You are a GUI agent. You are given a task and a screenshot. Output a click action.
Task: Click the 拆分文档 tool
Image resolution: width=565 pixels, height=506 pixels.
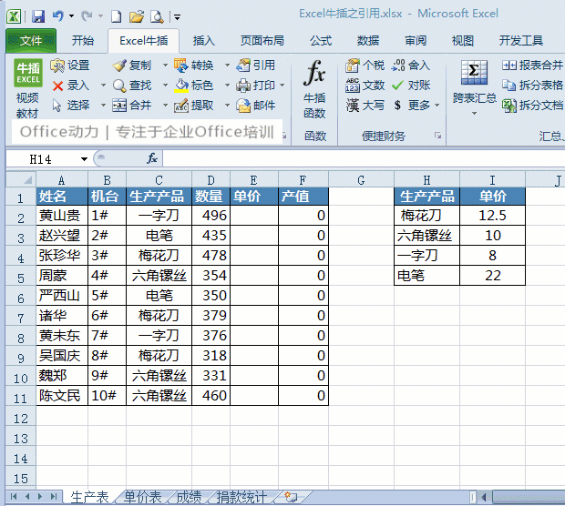532,106
